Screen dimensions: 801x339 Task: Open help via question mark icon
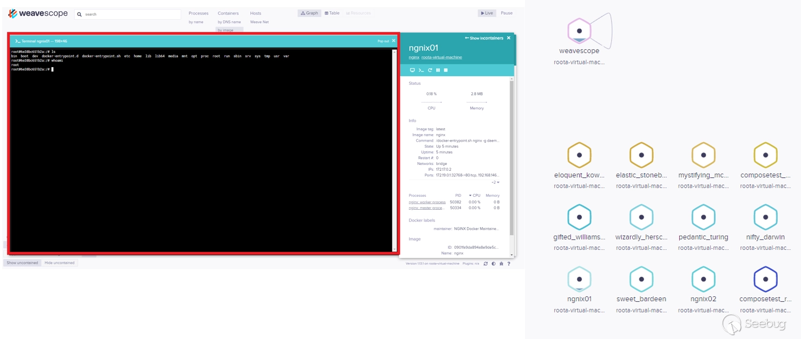[509, 264]
